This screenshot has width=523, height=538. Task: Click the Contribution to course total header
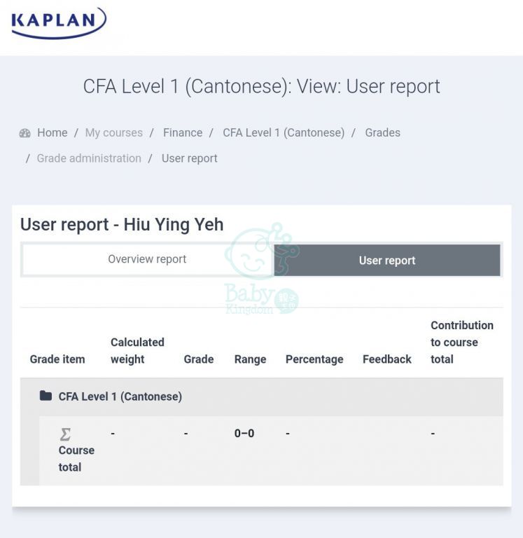click(x=461, y=342)
